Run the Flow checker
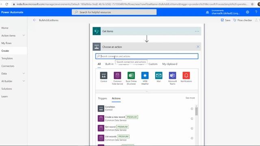This screenshot has width=260, height=146. point(243,20)
